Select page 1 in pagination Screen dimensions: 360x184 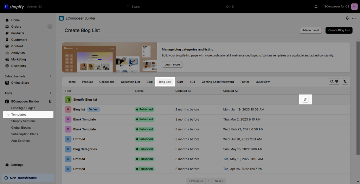[209, 181]
